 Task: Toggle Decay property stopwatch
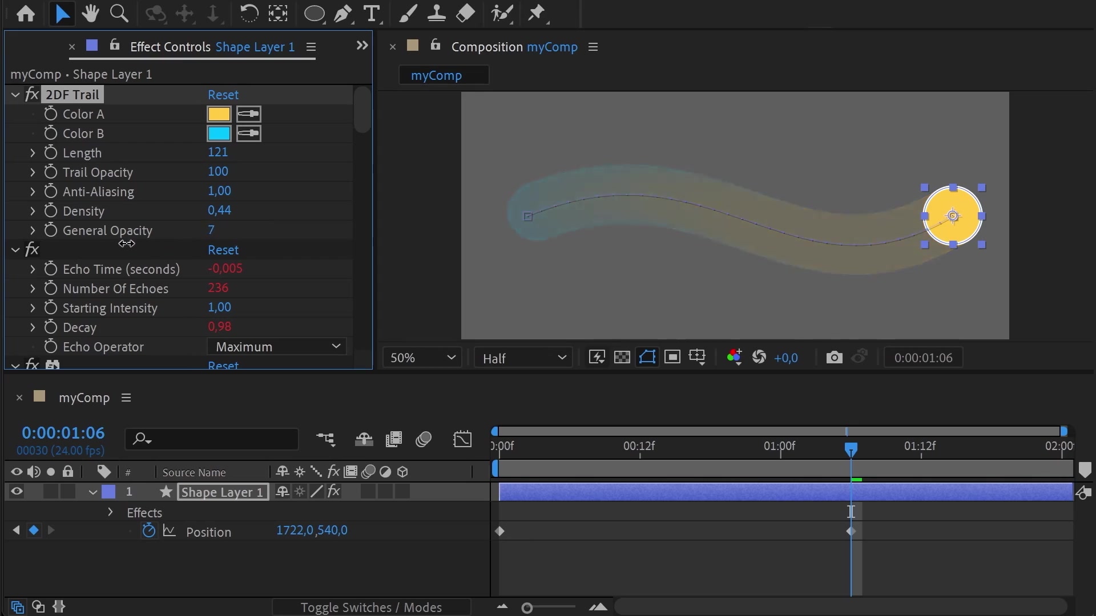click(51, 327)
